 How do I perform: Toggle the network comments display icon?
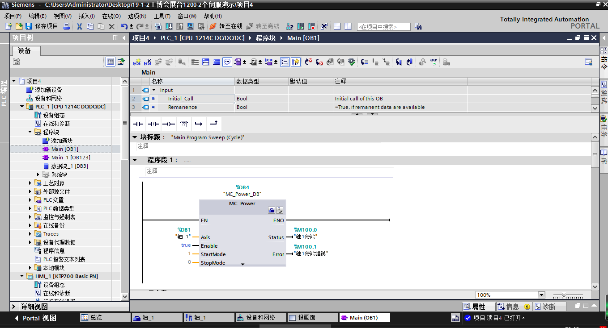click(x=227, y=62)
